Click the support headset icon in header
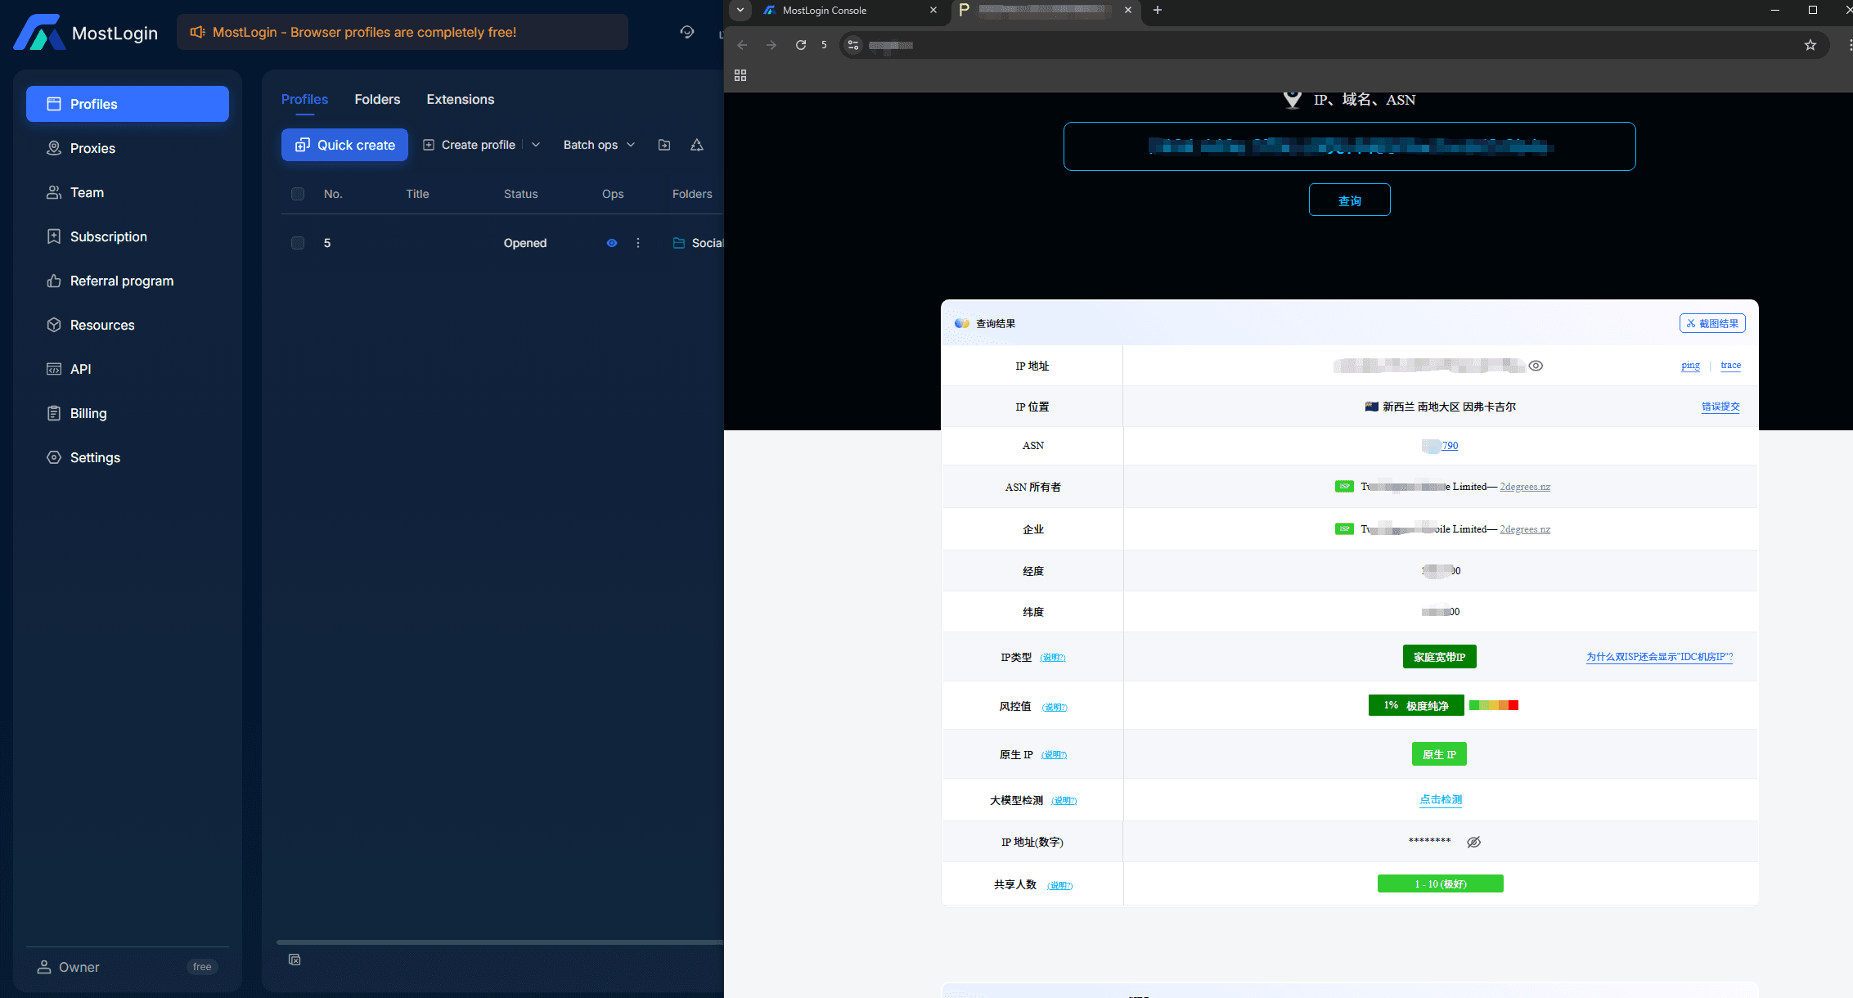Image resolution: width=1853 pixels, height=998 pixels. point(687,32)
